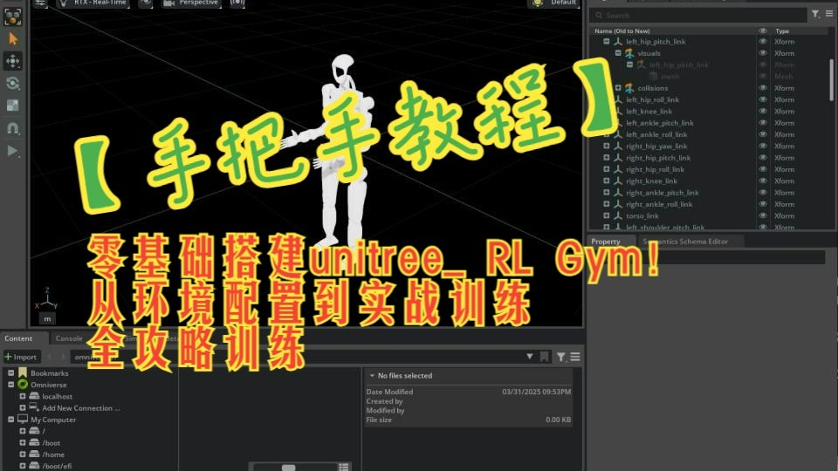Click the meters unit indicator in viewport
Viewport: 838px width, 471px height.
(47, 319)
